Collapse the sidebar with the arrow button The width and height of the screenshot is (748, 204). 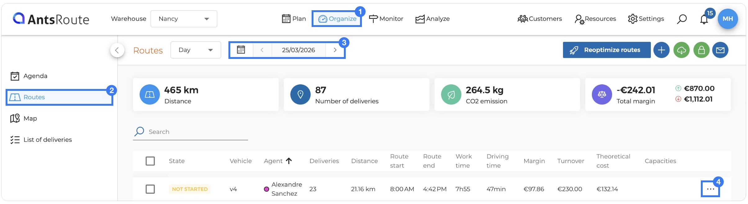(x=117, y=50)
